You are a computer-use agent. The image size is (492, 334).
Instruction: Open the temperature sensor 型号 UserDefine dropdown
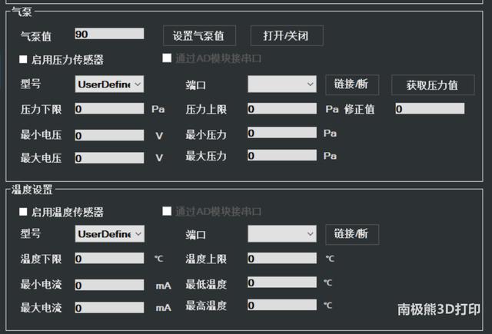point(109,233)
